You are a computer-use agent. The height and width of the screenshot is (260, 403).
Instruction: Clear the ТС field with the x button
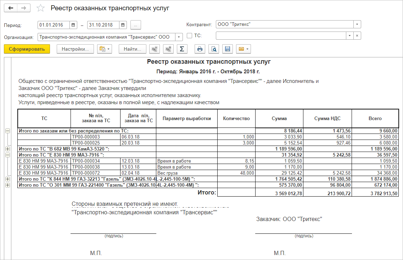(x=357, y=36)
